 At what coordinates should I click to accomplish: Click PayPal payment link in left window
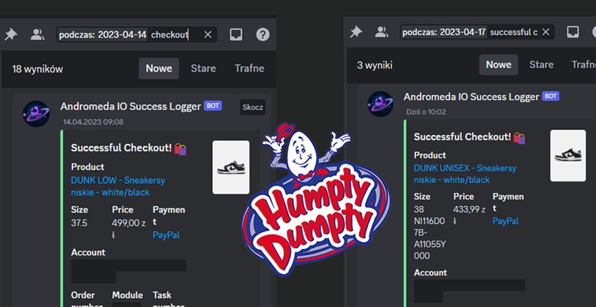166,235
